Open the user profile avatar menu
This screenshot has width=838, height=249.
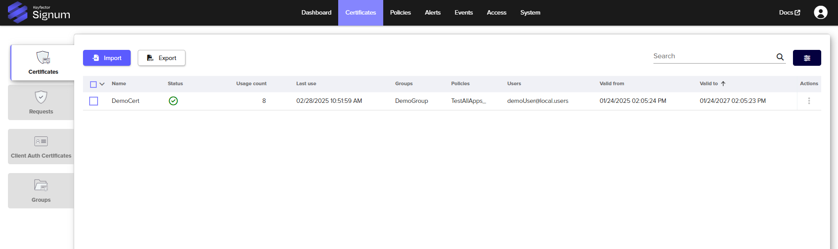820,12
